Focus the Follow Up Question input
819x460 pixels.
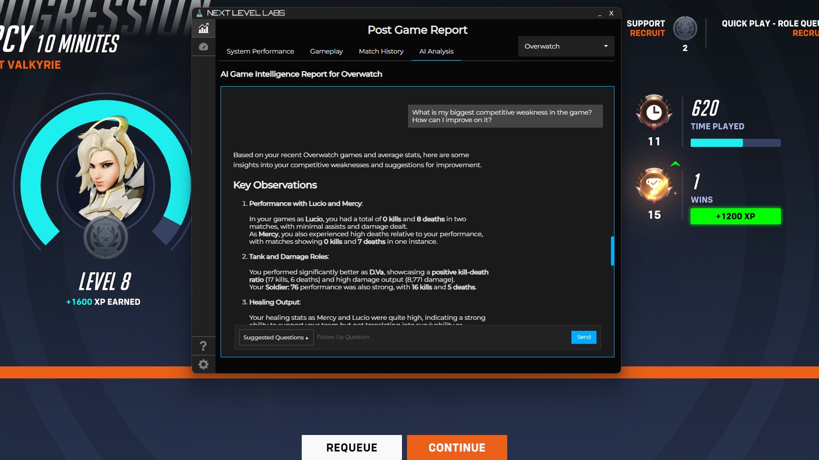click(443, 337)
